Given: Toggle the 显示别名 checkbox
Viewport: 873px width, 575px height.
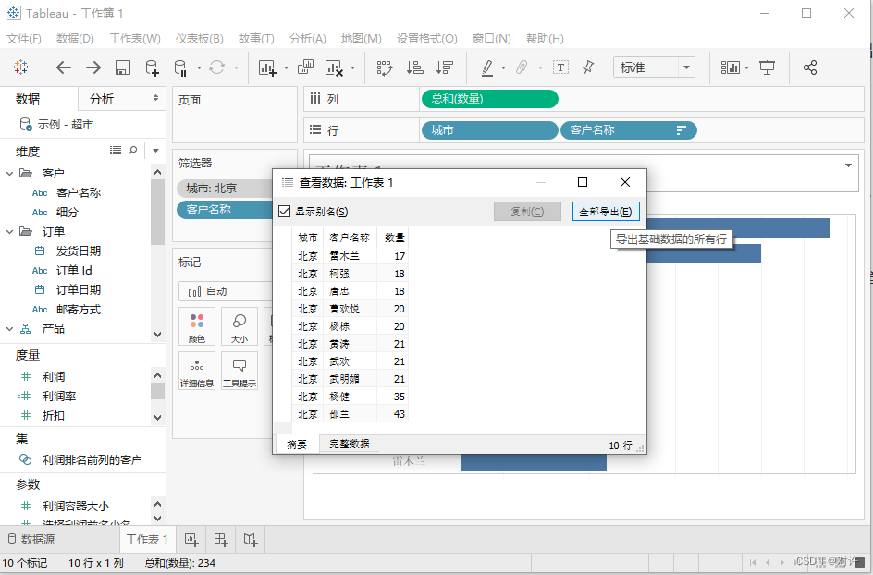Looking at the screenshot, I should point(285,212).
